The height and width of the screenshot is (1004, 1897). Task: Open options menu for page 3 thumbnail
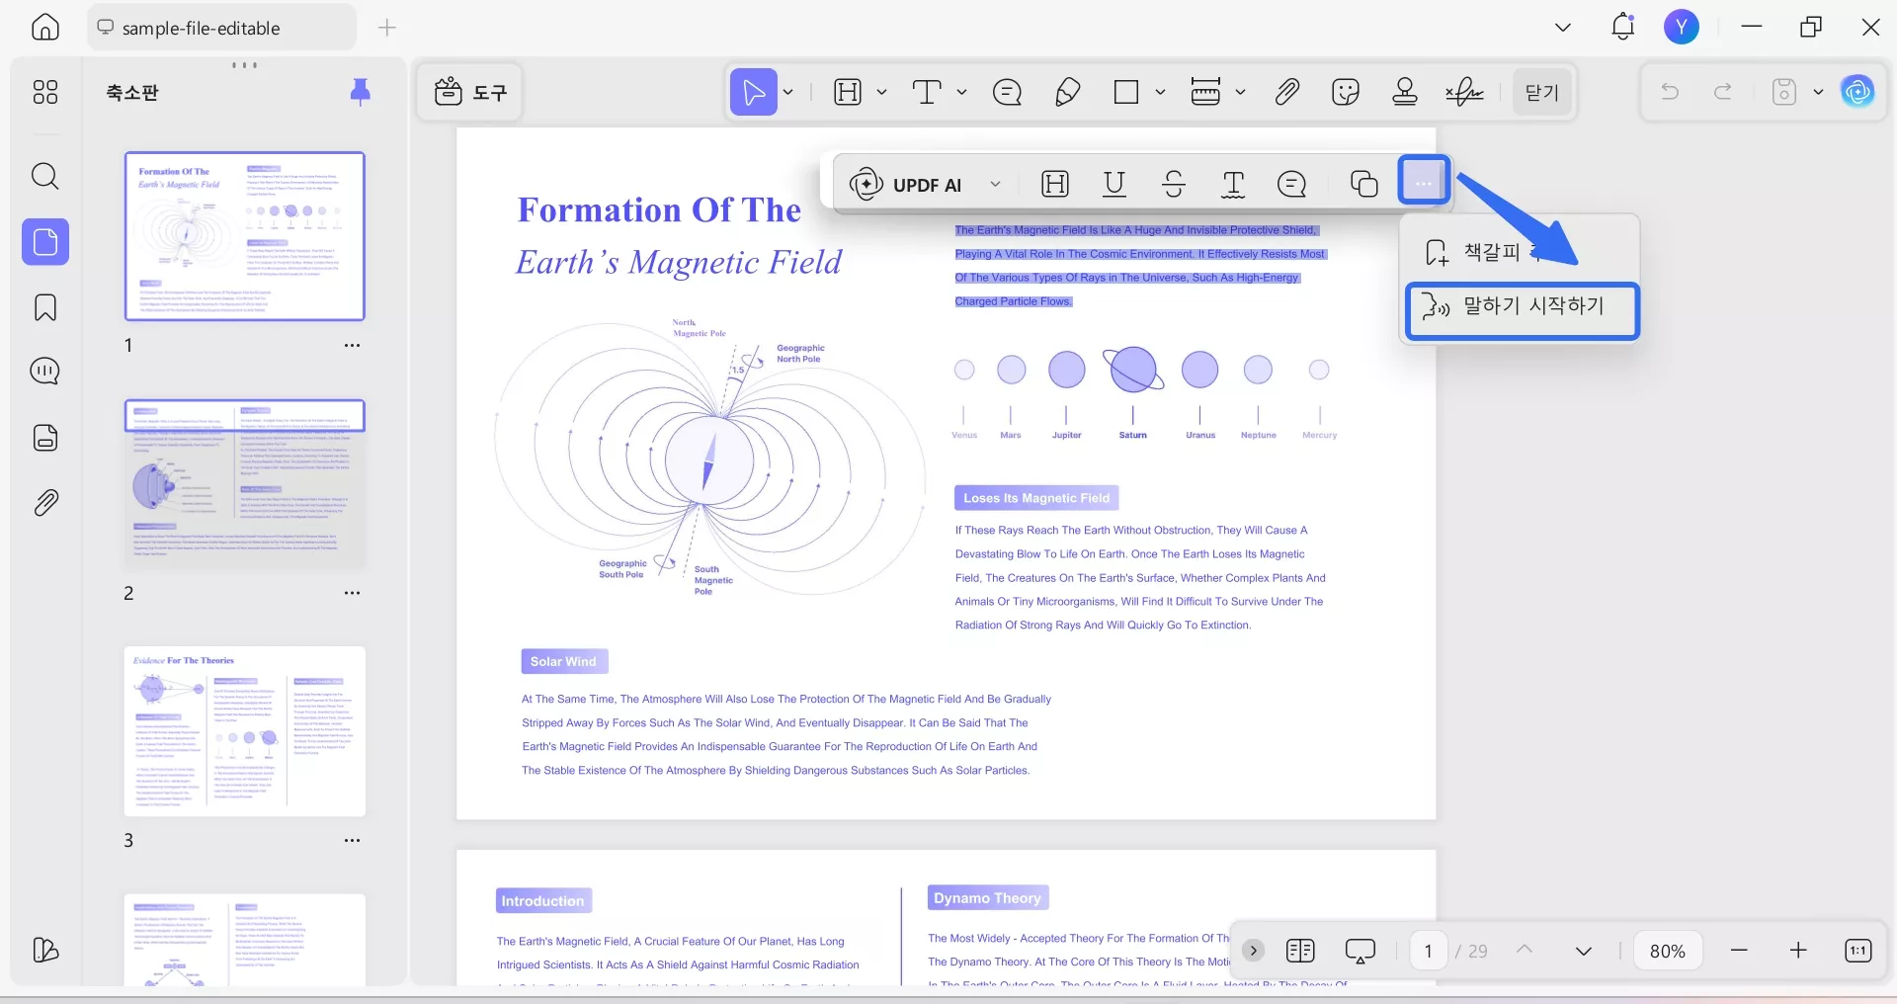pyautogui.click(x=353, y=840)
